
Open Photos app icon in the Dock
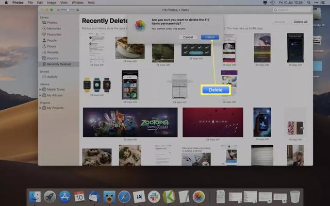199,197
